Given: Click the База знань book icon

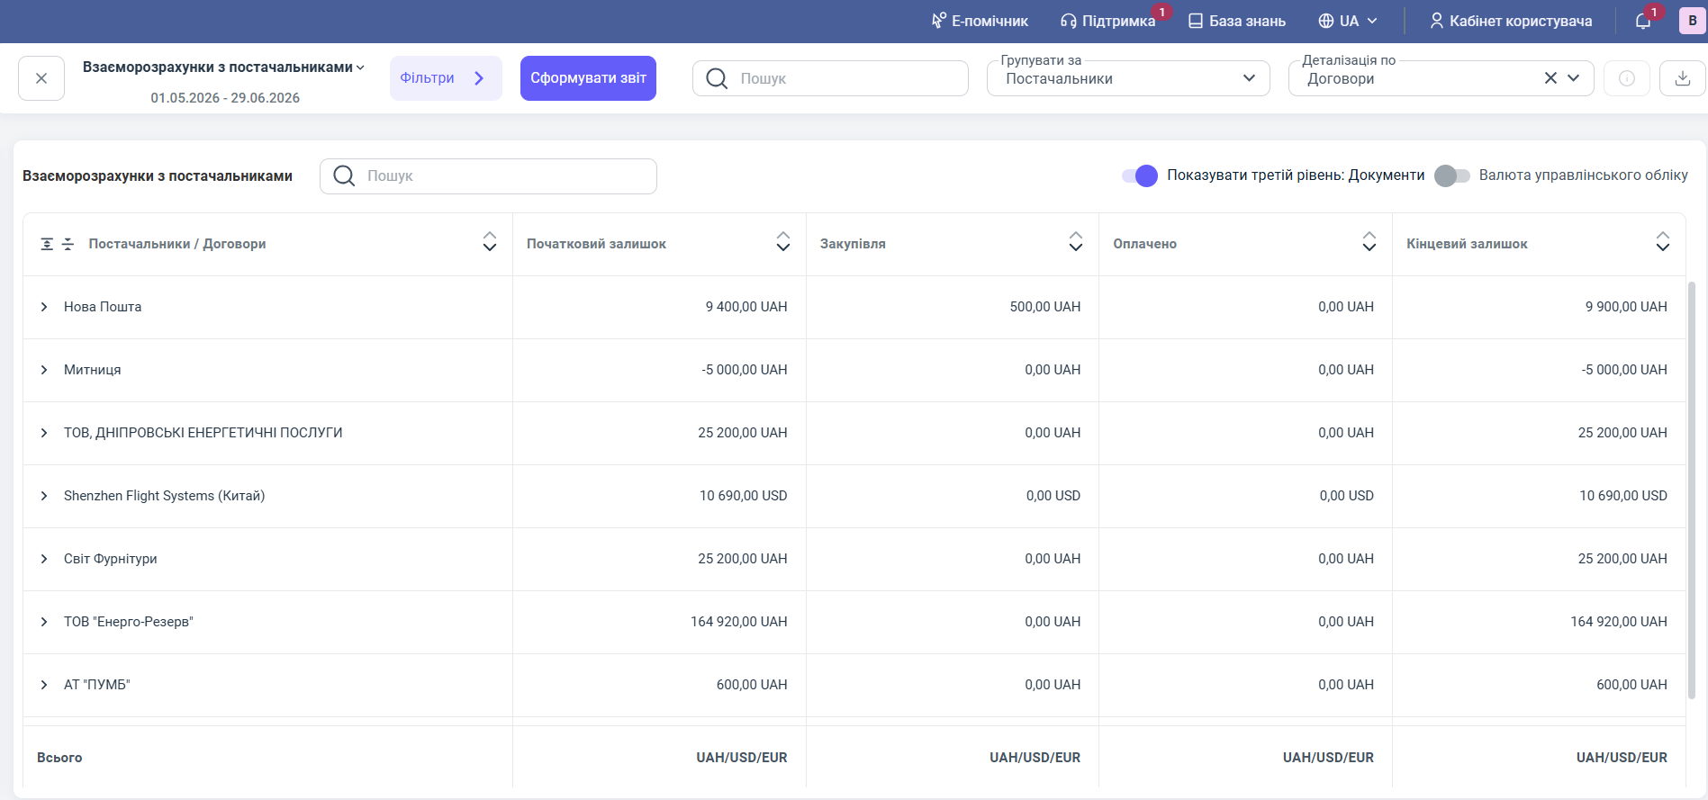Looking at the screenshot, I should point(1196,21).
